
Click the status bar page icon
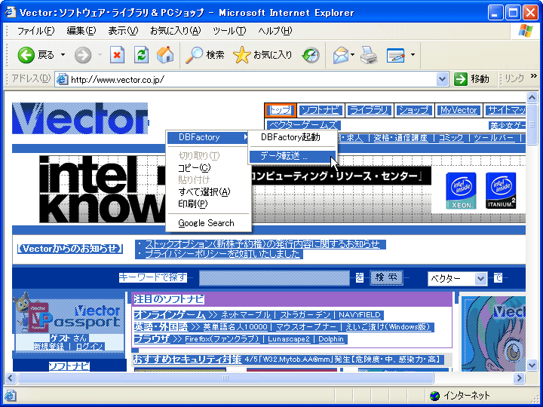tap(10, 395)
